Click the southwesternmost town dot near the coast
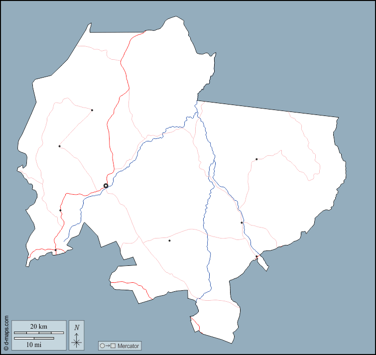This screenshot has width=376, height=355. pos(55,250)
